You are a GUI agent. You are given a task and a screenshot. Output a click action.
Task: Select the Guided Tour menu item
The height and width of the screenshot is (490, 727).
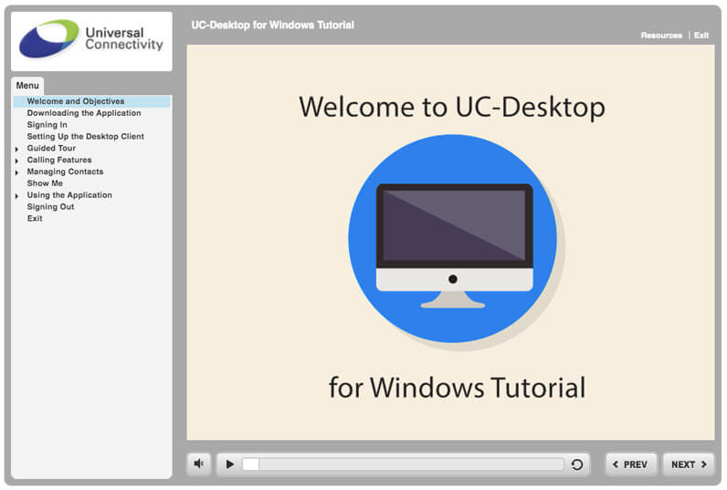tap(51, 148)
